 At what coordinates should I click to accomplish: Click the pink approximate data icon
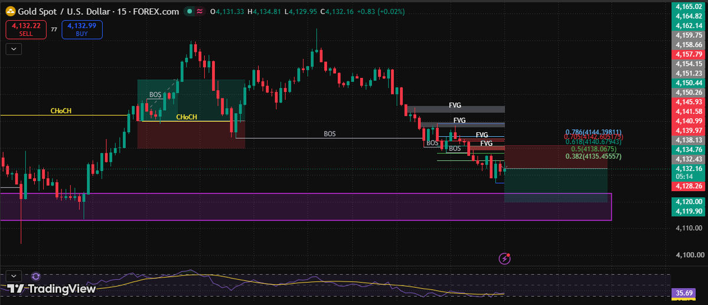200,12
